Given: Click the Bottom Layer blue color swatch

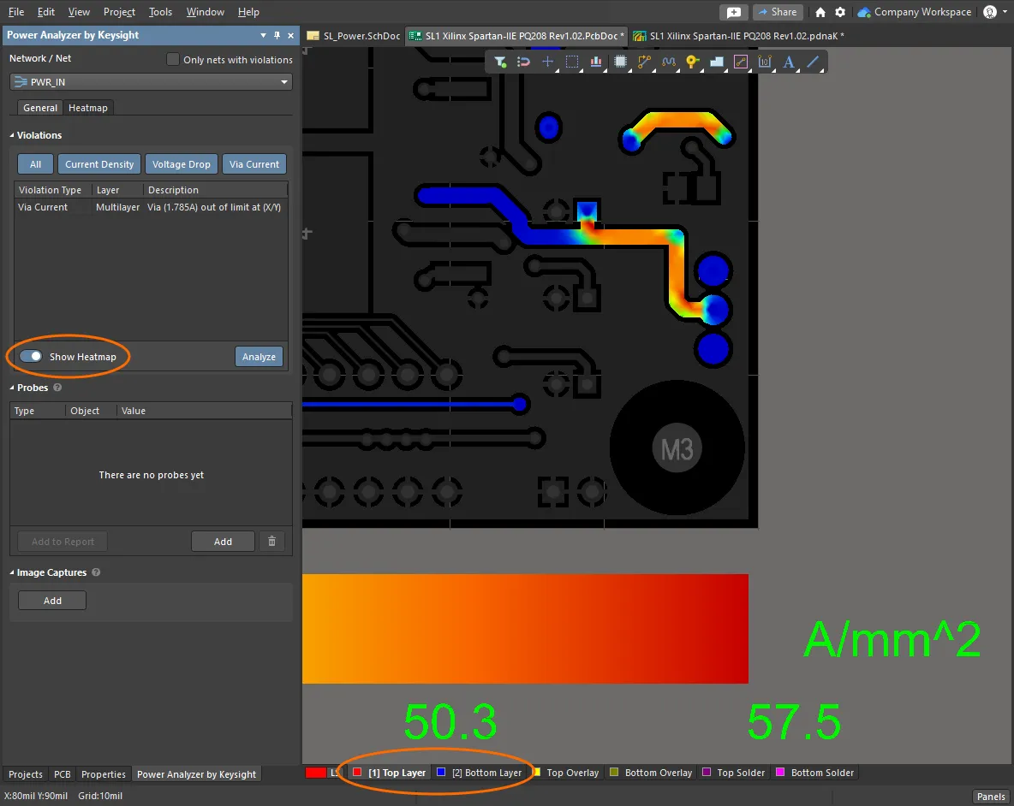Looking at the screenshot, I should click(441, 773).
